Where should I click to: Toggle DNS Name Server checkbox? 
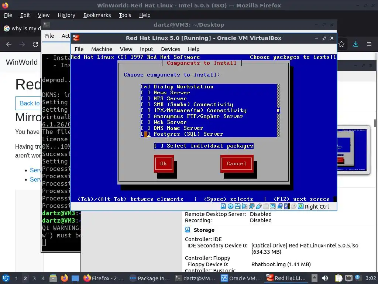(145, 128)
